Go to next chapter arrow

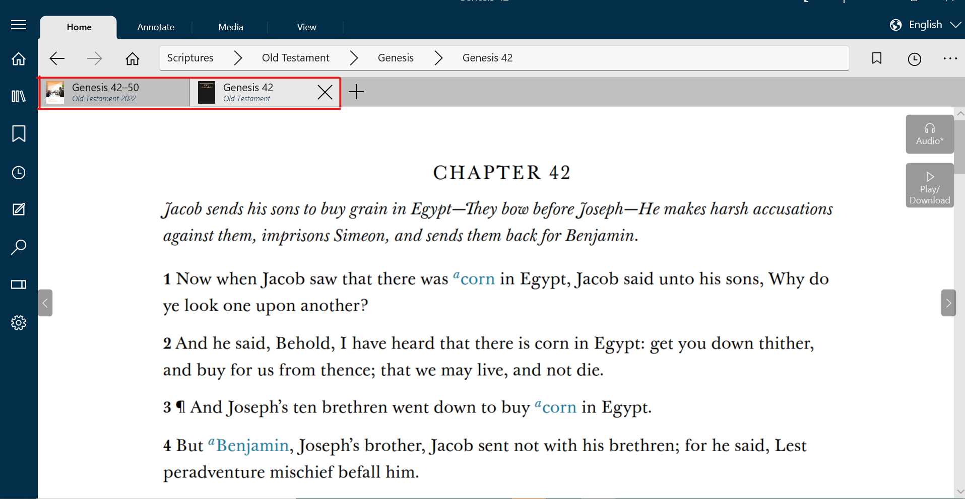pyautogui.click(x=948, y=303)
